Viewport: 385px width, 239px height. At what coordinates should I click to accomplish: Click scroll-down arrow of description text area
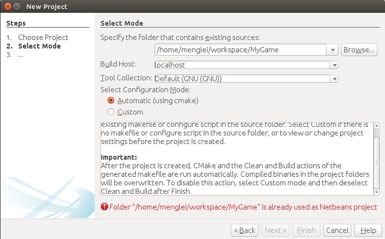pyautogui.click(x=377, y=192)
